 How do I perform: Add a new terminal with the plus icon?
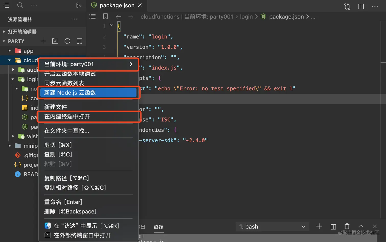tap(319, 226)
